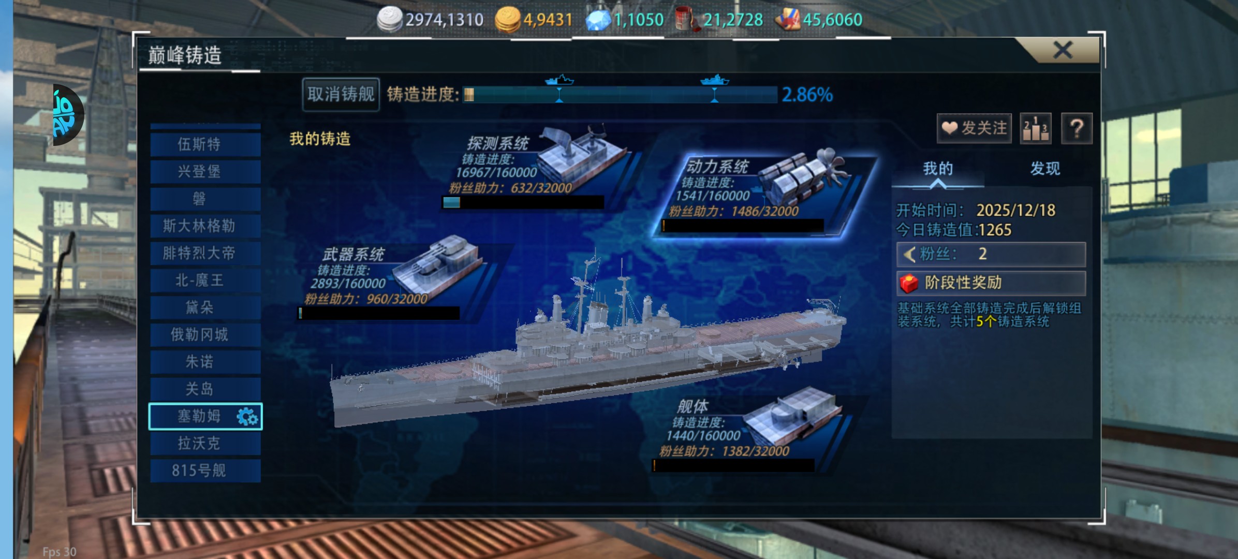The height and width of the screenshot is (559, 1238).
Task: Click the gear icon next to 塞勒姆
Action: pyautogui.click(x=247, y=416)
